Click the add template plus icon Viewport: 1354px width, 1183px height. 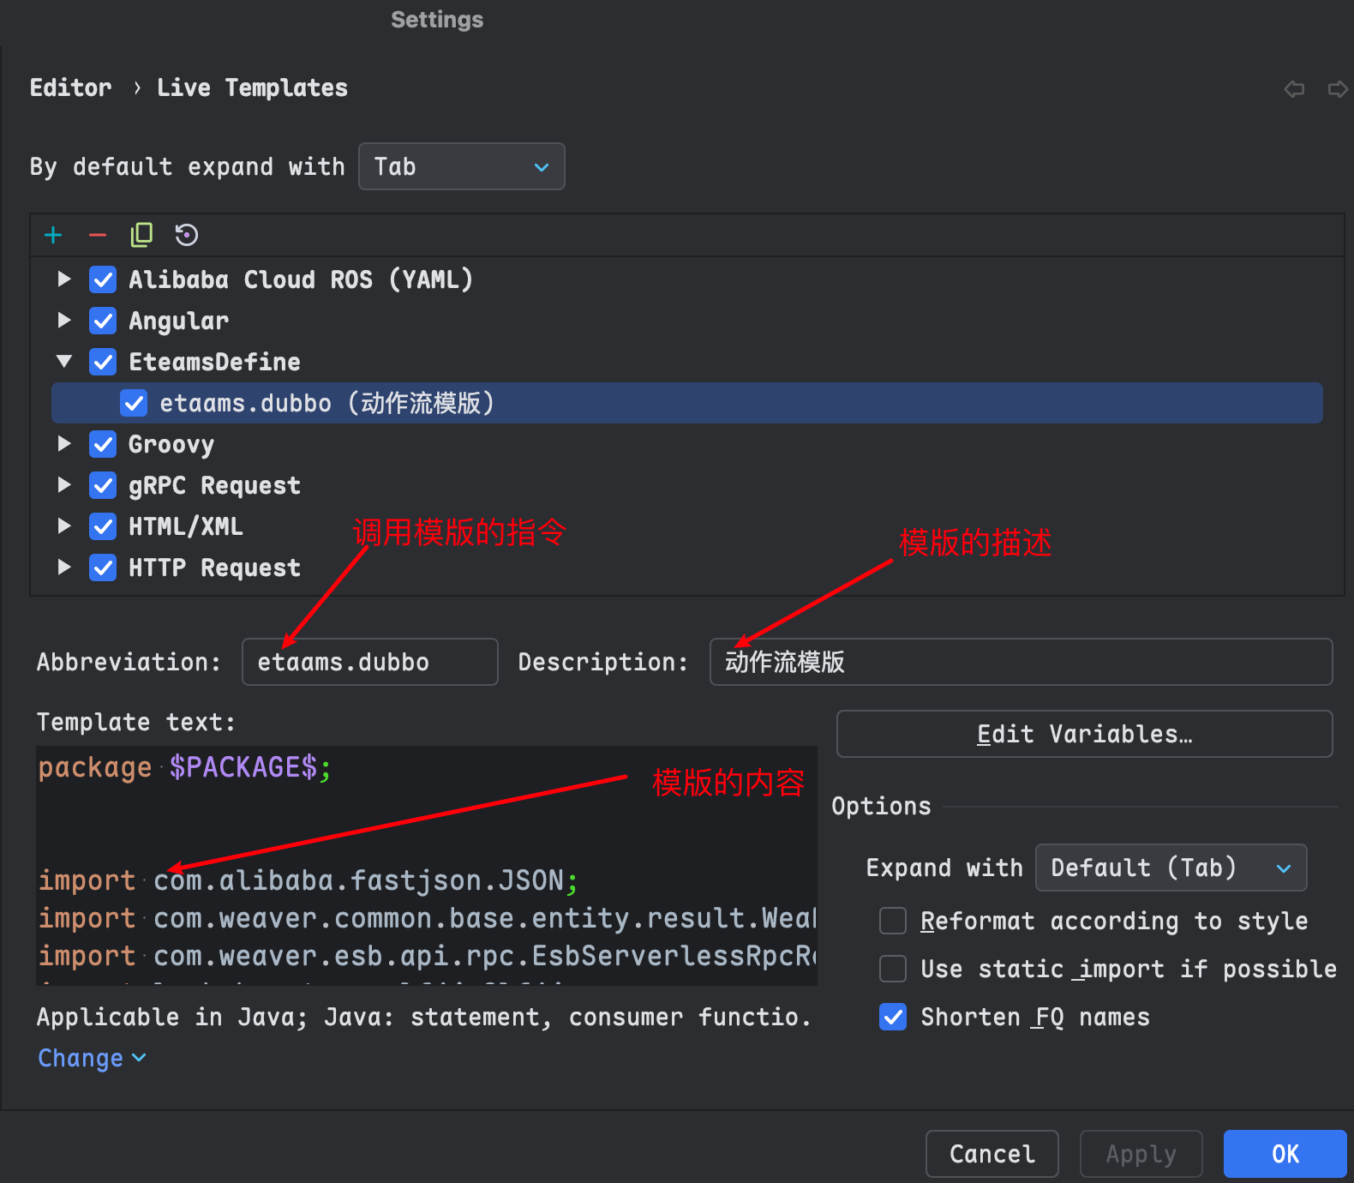(x=53, y=235)
